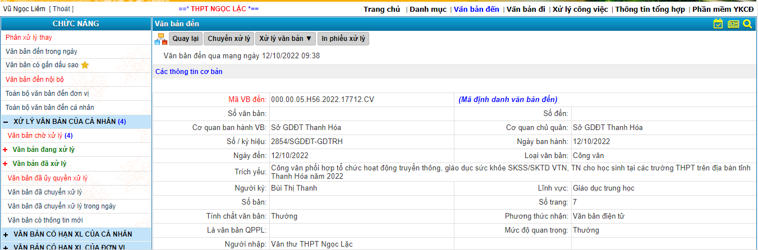Click the newspaper-style icon in header

pyautogui.click(x=733, y=24)
